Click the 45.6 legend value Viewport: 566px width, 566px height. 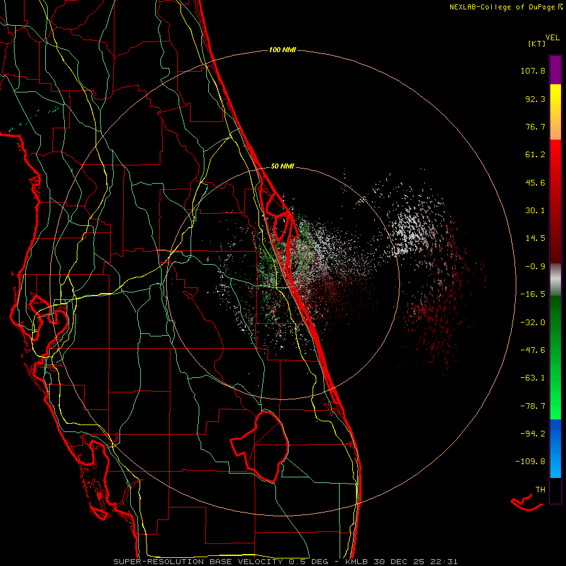pos(535,182)
